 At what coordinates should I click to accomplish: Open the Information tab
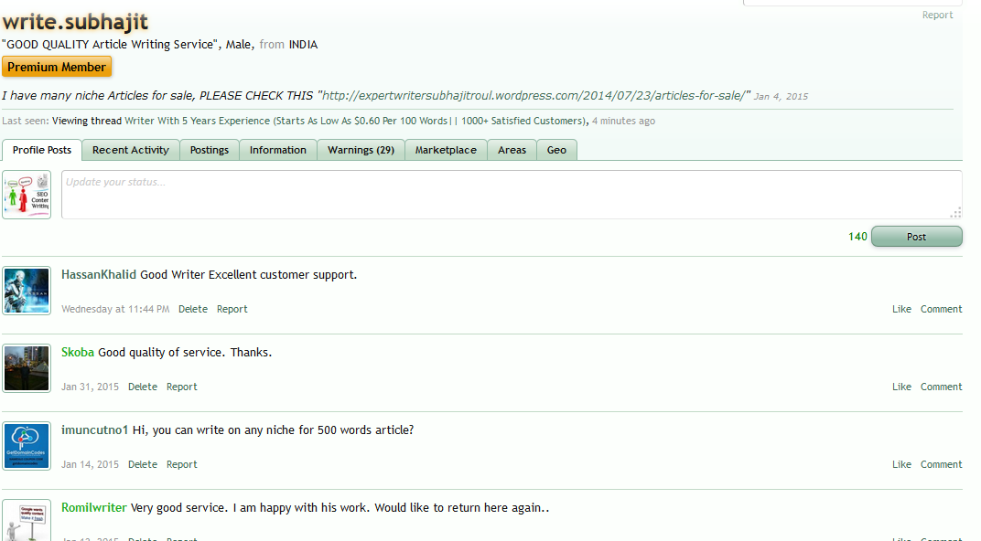tap(278, 150)
